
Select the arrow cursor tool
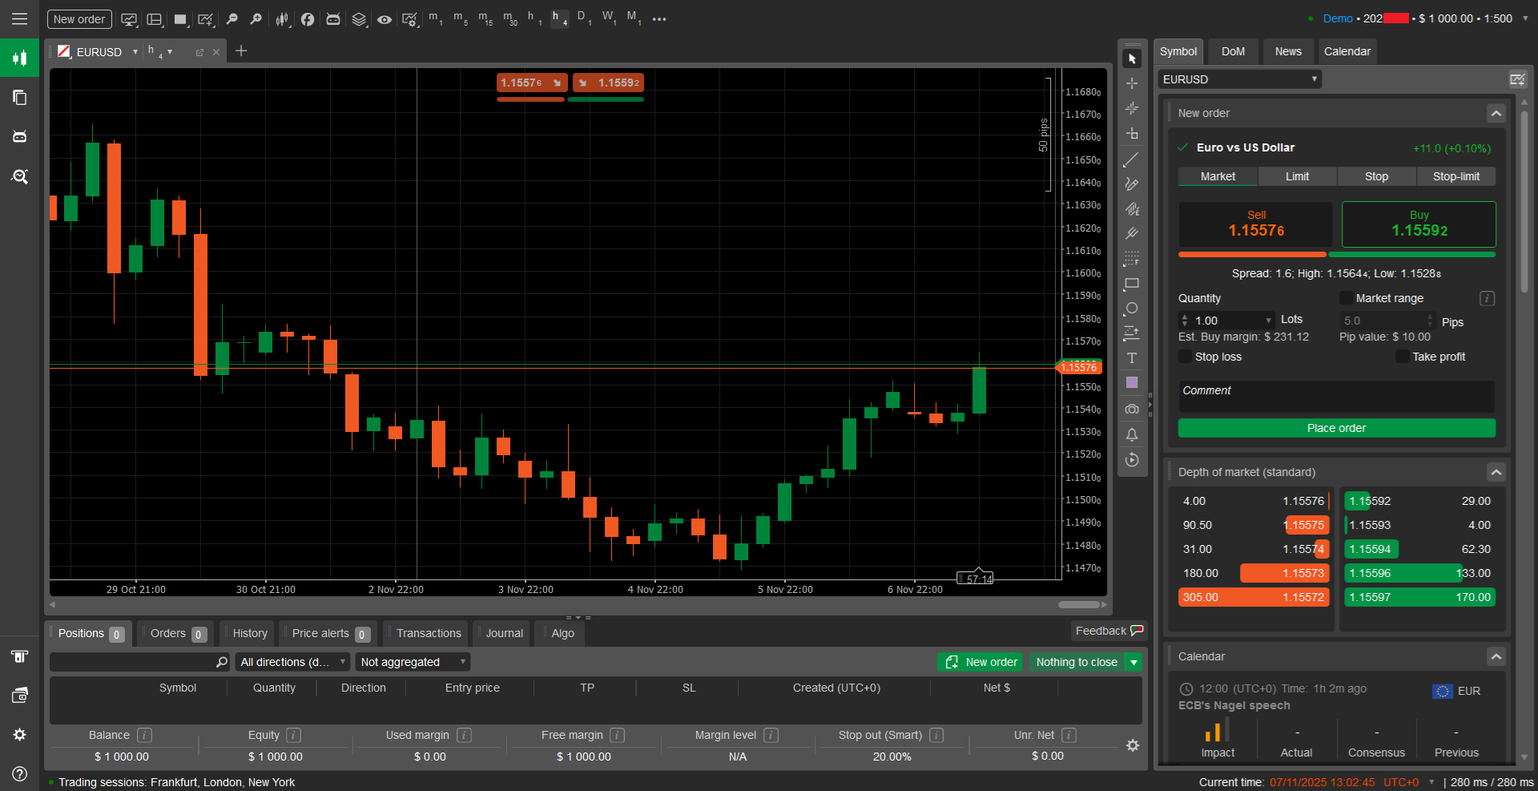(x=1132, y=59)
